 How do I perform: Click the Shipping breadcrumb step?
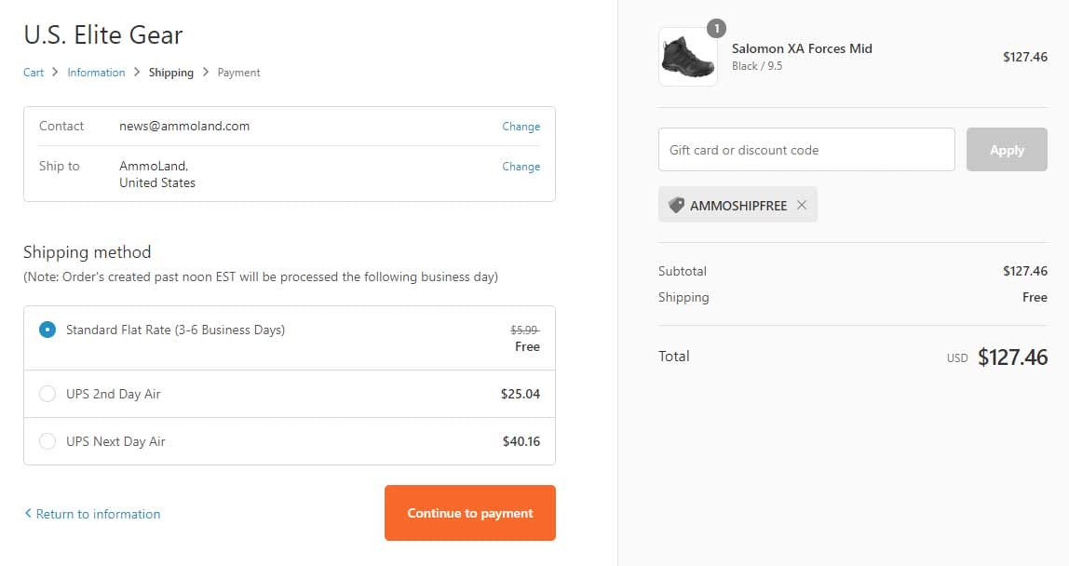pyautogui.click(x=171, y=73)
